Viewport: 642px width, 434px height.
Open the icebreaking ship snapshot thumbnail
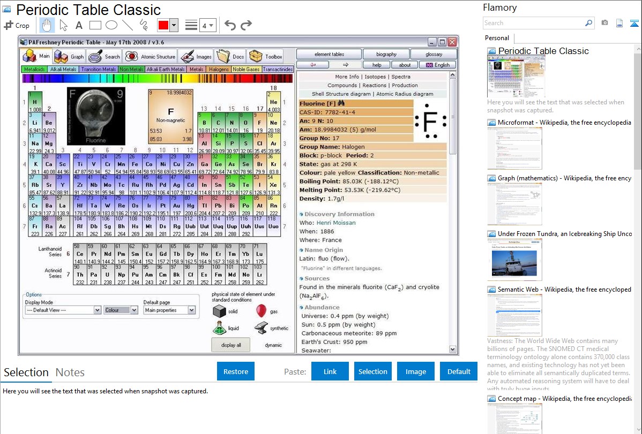point(514,260)
